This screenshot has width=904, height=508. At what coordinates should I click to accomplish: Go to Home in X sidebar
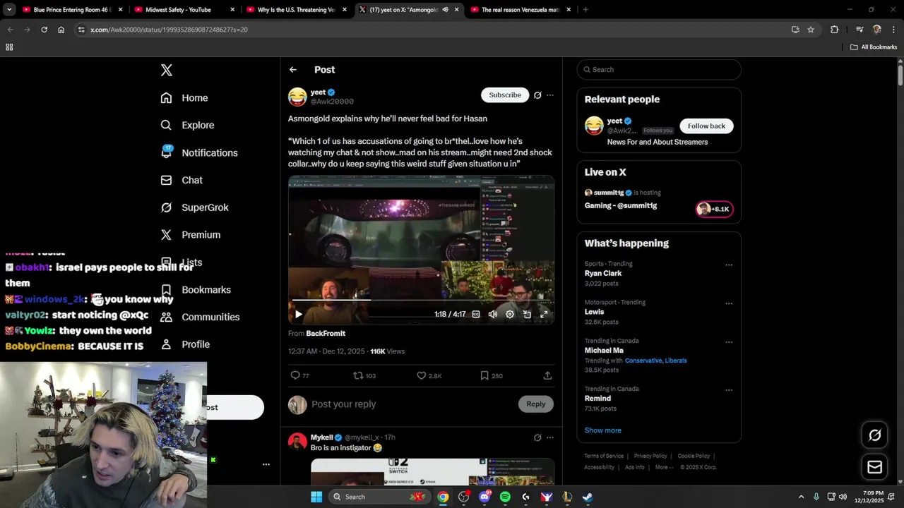(x=184, y=98)
